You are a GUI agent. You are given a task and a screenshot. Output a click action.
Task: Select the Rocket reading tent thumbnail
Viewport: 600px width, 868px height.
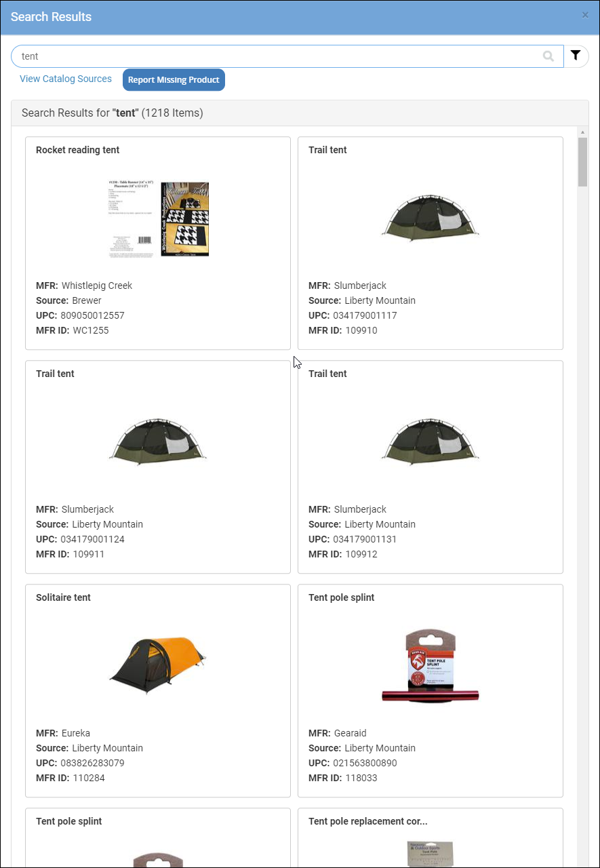(x=159, y=218)
